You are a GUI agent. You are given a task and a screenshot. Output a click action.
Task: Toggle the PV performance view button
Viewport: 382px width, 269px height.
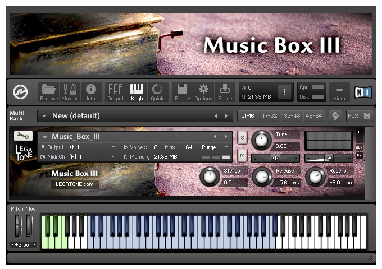[x=360, y=155]
